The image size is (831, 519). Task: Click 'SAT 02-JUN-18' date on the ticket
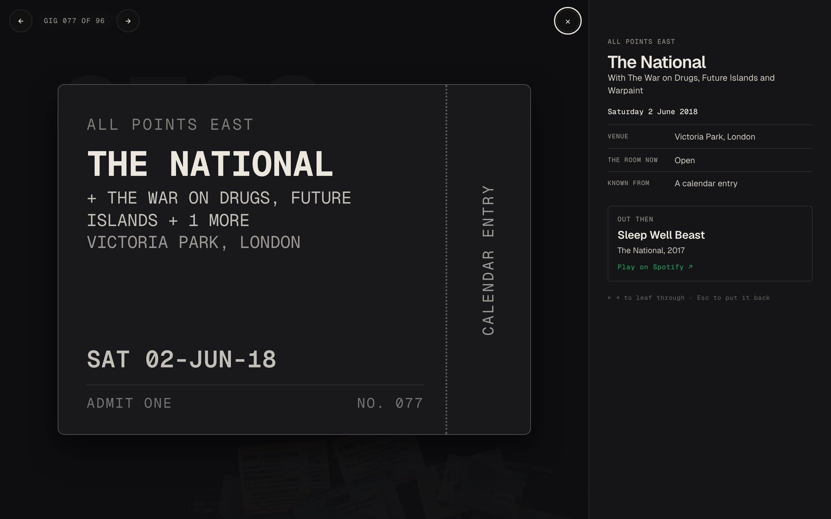coord(181,359)
